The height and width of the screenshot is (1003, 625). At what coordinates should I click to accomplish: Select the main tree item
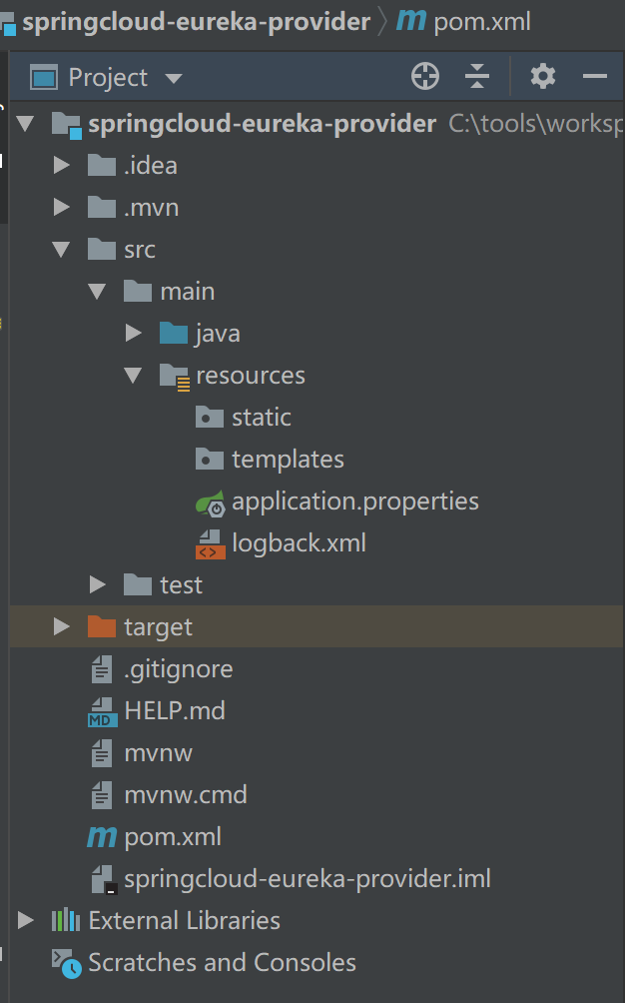click(x=188, y=292)
